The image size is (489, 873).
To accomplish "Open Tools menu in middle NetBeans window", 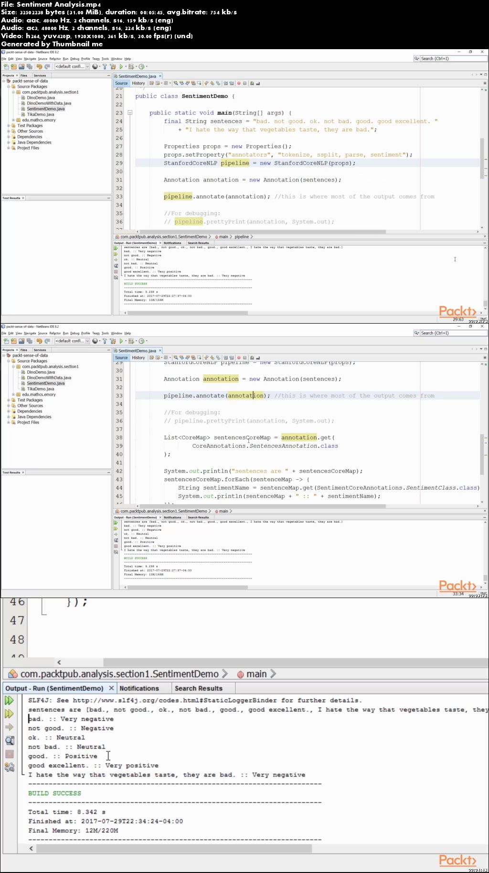I will [105, 333].
